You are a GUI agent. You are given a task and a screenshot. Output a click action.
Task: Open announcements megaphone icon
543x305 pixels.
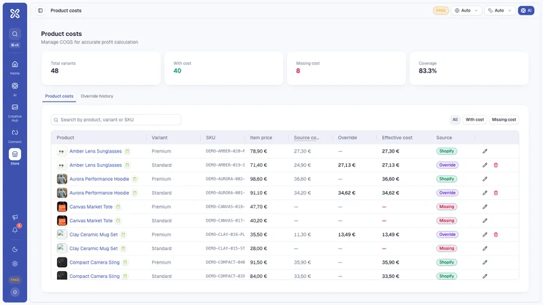15,217
